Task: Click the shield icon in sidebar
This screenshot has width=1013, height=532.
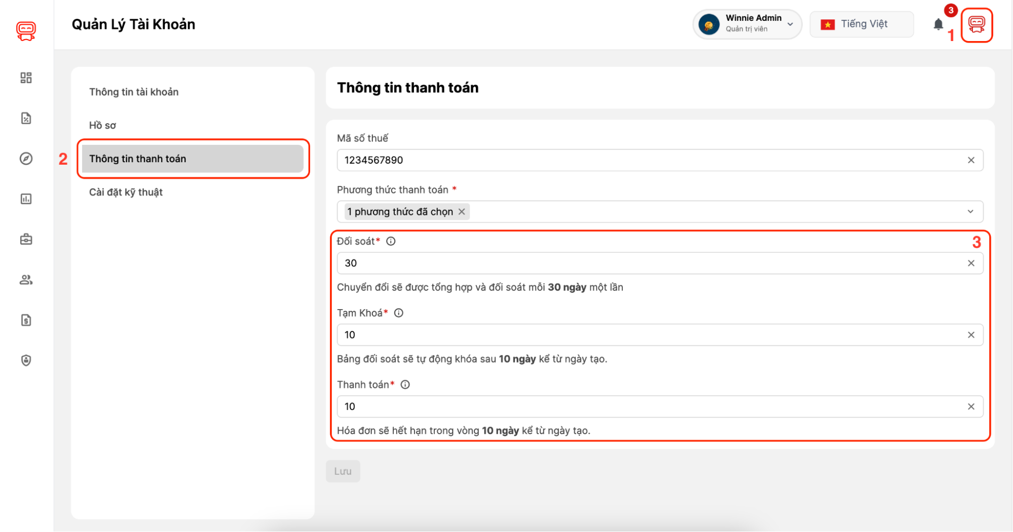Action: click(26, 360)
